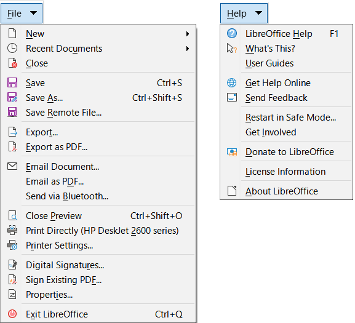The height and width of the screenshot is (323, 355).
Task: Choose Send Feedback entry
Action: [x=287, y=98]
